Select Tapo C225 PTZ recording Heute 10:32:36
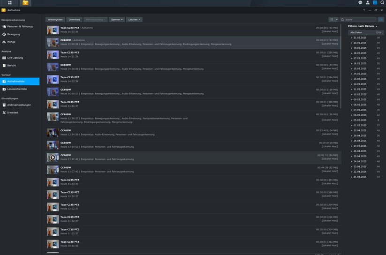Viewport: 386px width, 255px height. click(x=193, y=244)
